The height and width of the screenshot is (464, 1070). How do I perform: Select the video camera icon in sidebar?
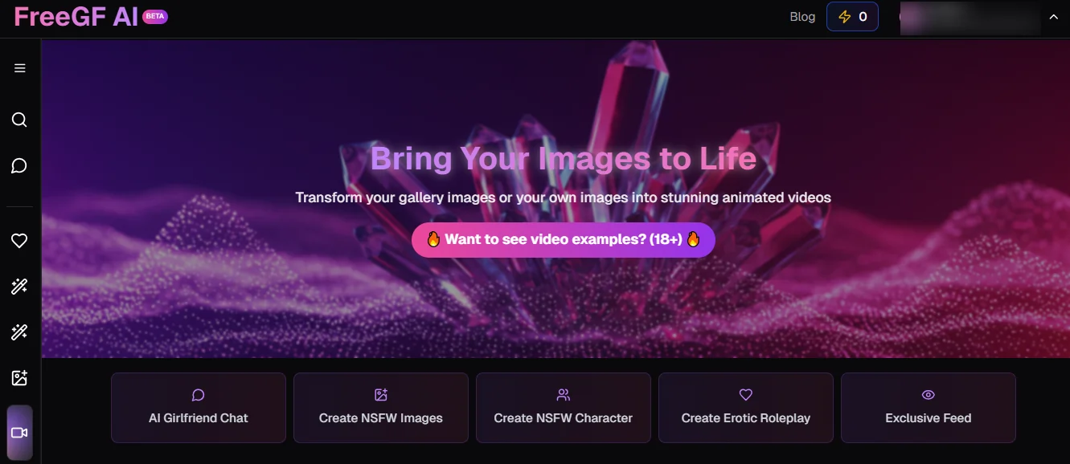coord(20,433)
